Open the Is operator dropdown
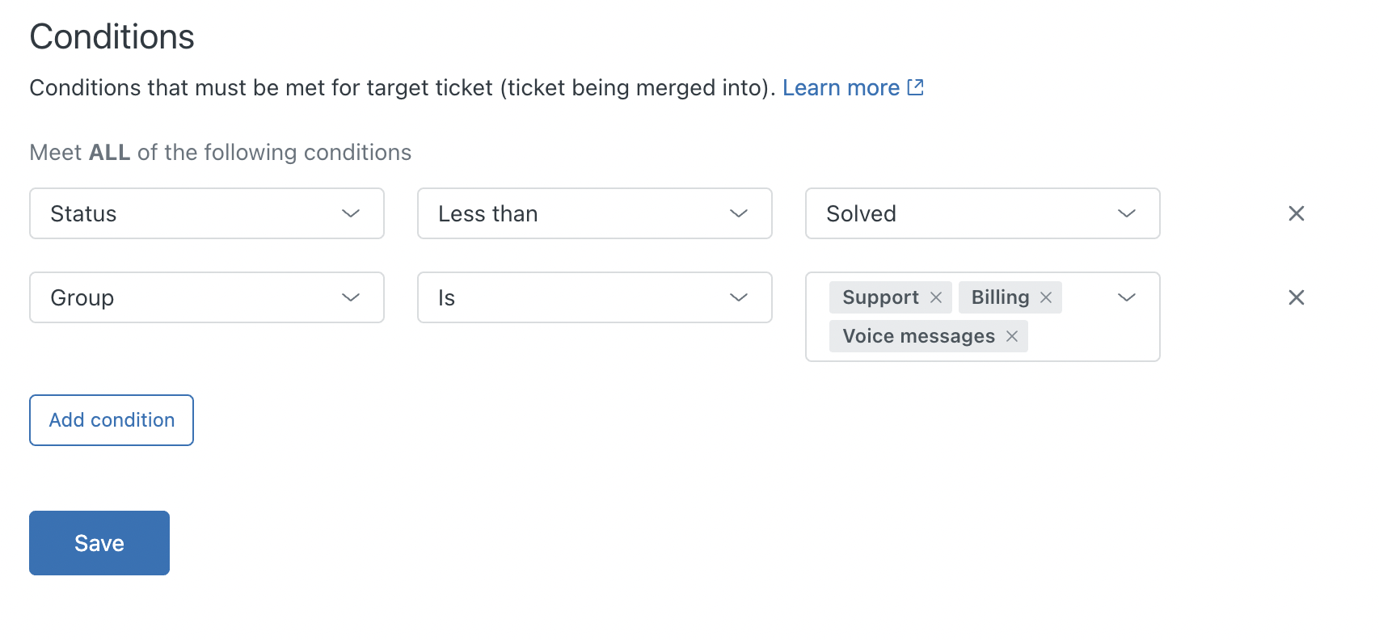Screen dimensions: 1379x640 [594, 297]
